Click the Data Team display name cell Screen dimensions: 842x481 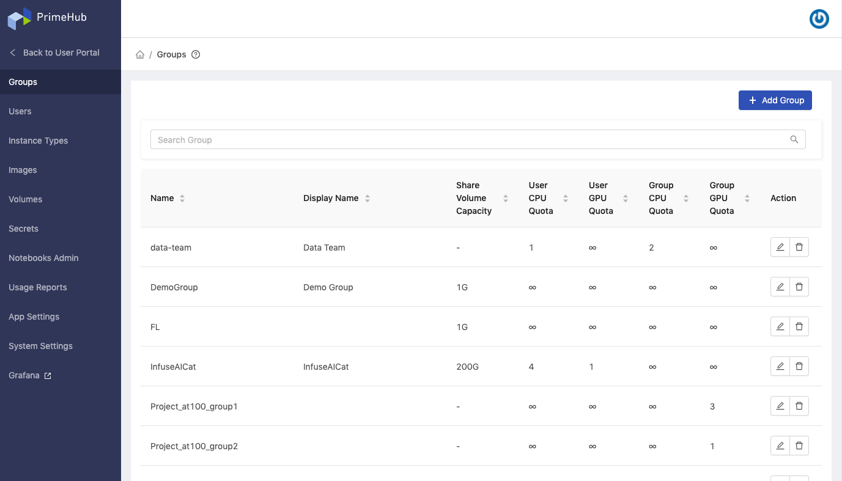click(x=324, y=248)
